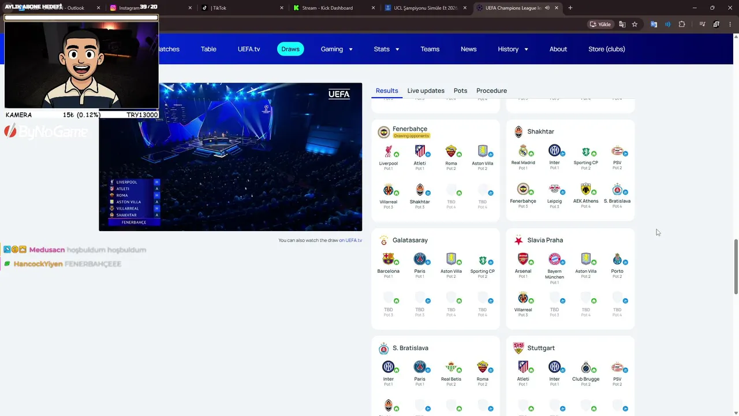Click Roma crest in Fenerbahçe card
The width and height of the screenshot is (739, 416).
451,151
